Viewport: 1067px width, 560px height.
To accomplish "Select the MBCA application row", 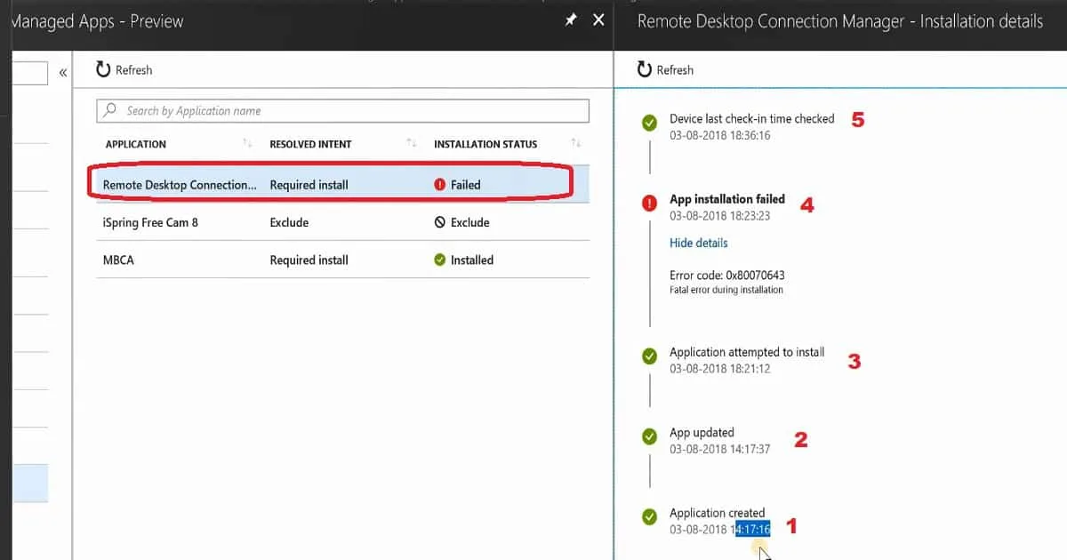I will point(118,260).
